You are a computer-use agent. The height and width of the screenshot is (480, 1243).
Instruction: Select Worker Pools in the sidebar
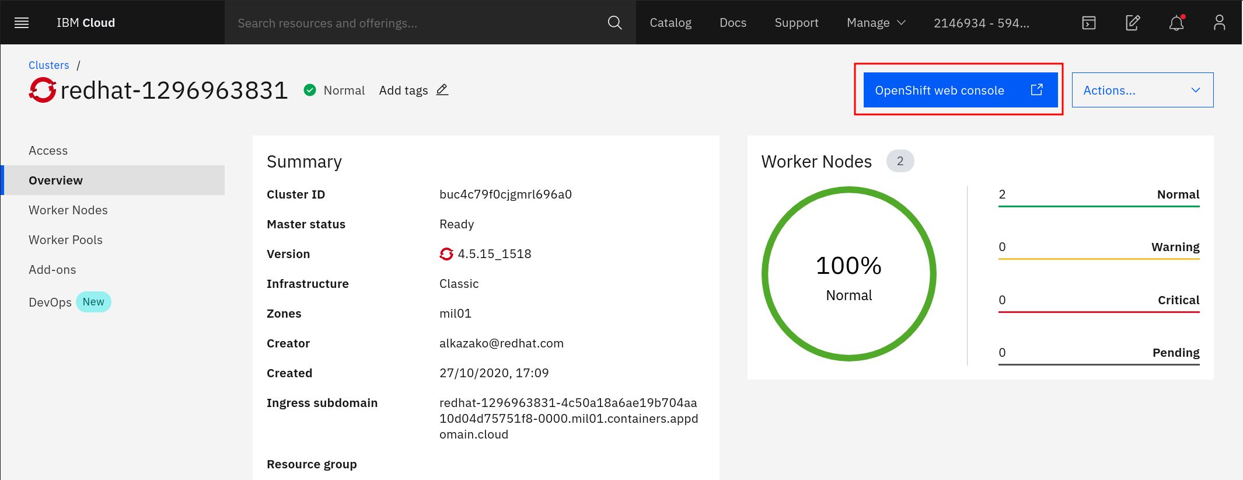(65, 240)
